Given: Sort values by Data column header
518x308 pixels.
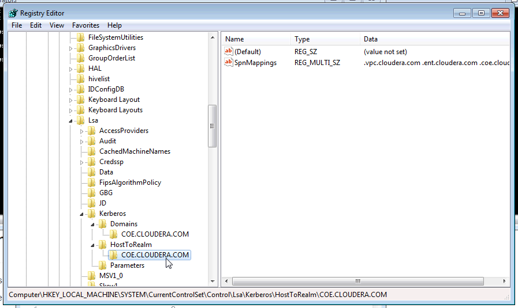Looking at the screenshot, I should point(435,39).
